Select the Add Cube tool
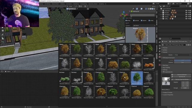 (3, 42)
